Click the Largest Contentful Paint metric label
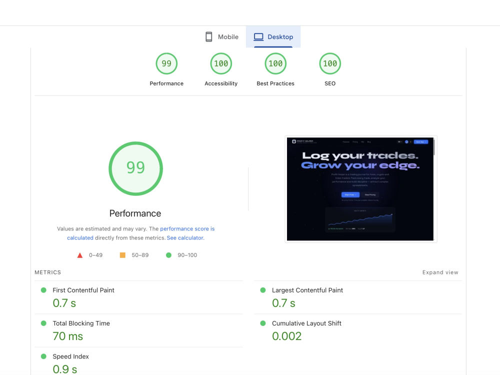Viewport: 500px width, 375px height. (307, 290)
